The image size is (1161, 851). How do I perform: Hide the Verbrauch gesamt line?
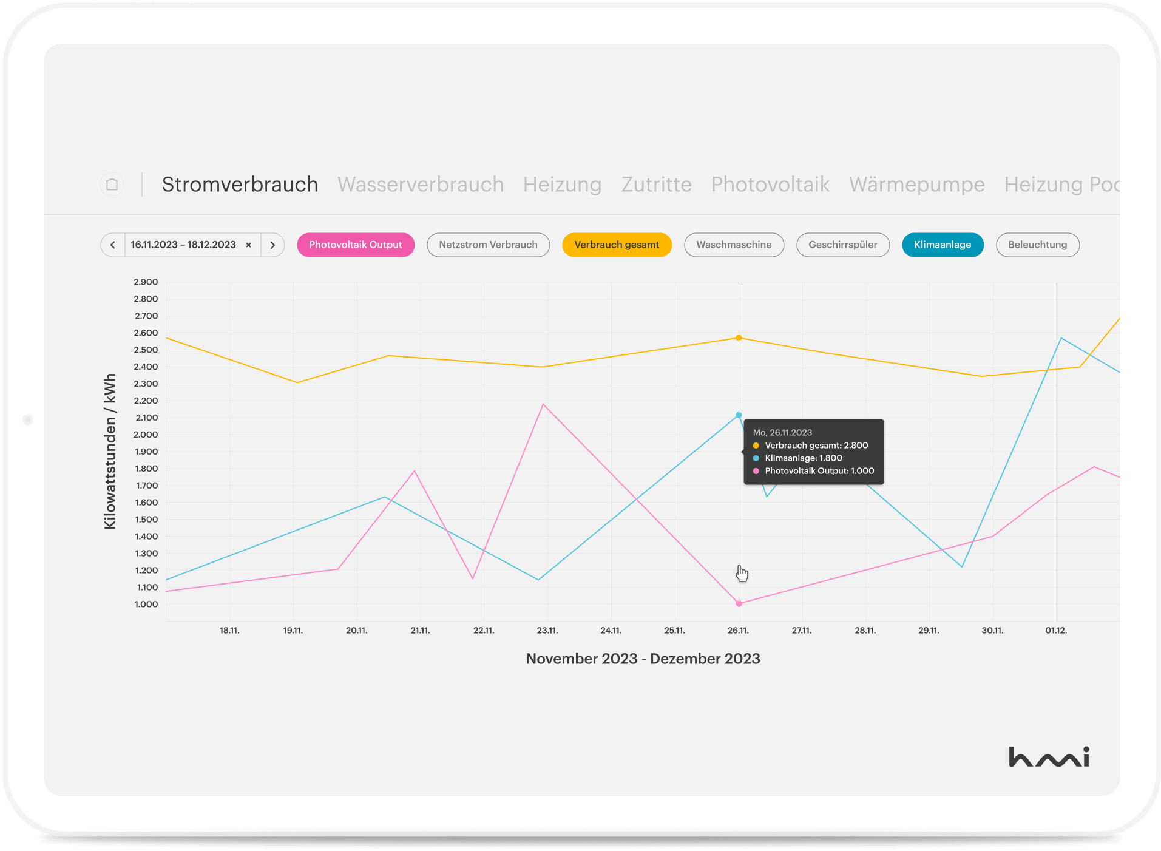click(616, 245)
